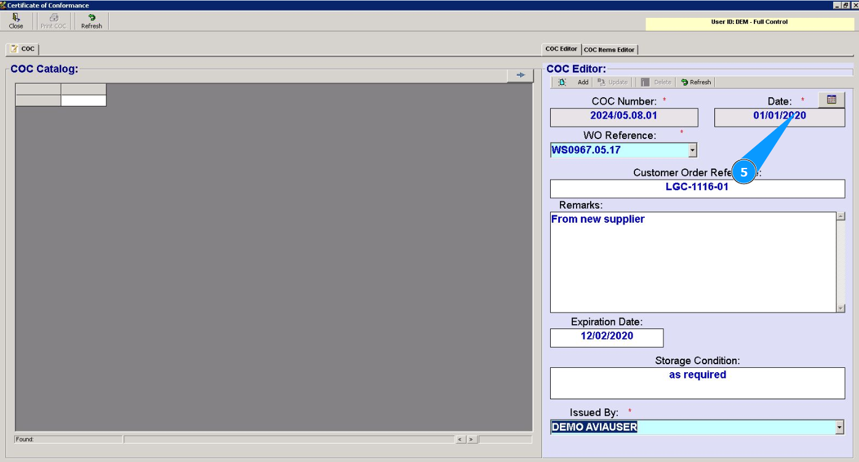Close the window with the title bar X
859x462 pixels.
point(855,5)
